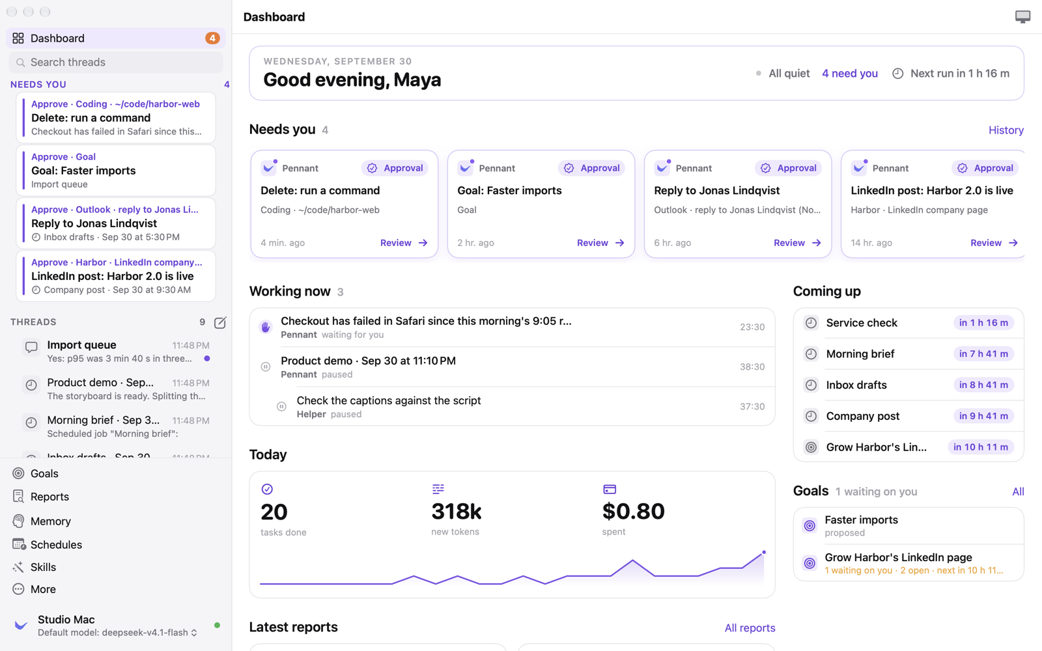Viewport: 1042px width, 651px height.
Task: Click the clock icon next to Service check
Action: [811, 323]
